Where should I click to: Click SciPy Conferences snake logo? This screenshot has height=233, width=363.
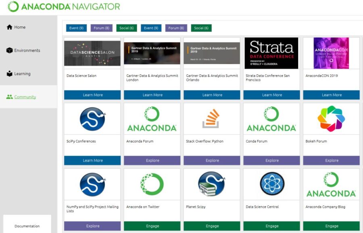pos(93,119)
